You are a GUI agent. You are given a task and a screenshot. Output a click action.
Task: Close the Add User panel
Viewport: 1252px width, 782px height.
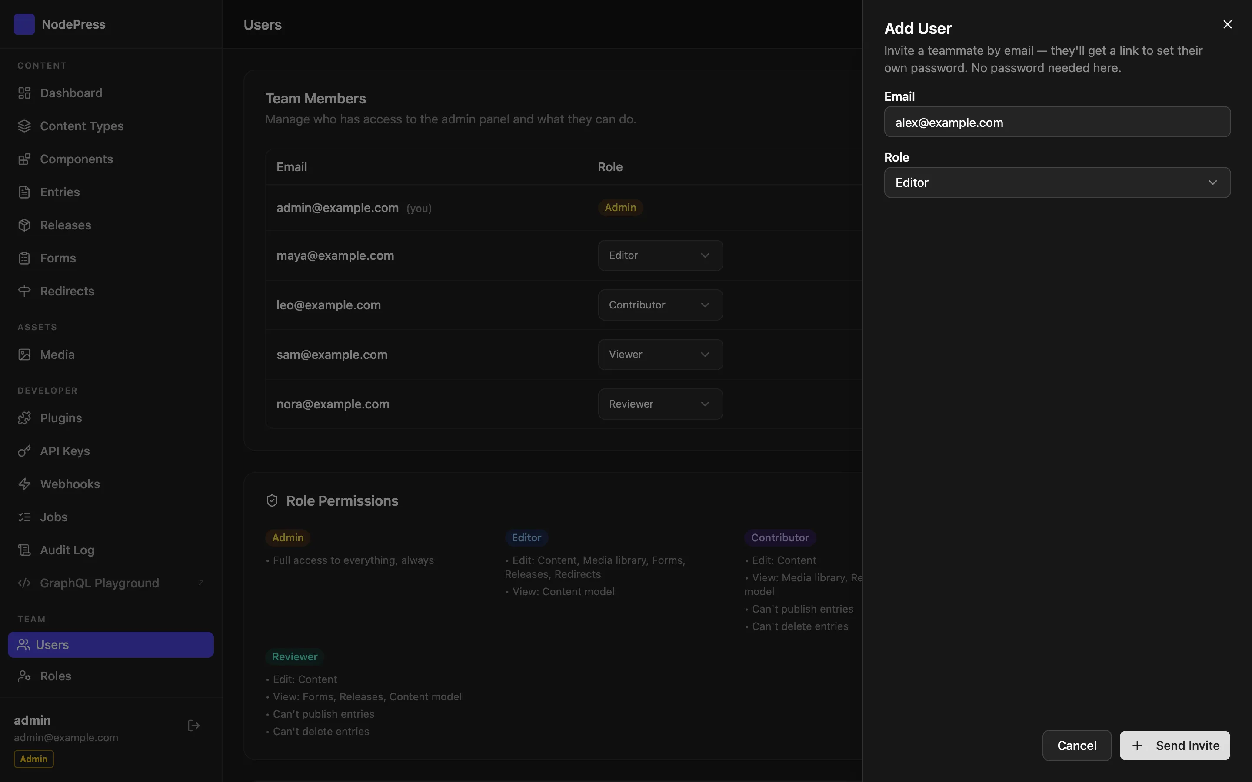click(1227, 24)
